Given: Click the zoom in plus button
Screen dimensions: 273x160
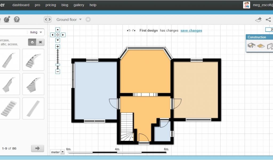Looking at the screenshot, I should click(58, 47).
